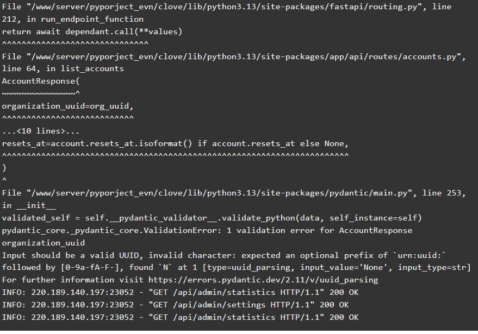This screenshot has height=334, width=478.
Task: Click the "validated_self" validate_python code line
Action: click(212, 218)
